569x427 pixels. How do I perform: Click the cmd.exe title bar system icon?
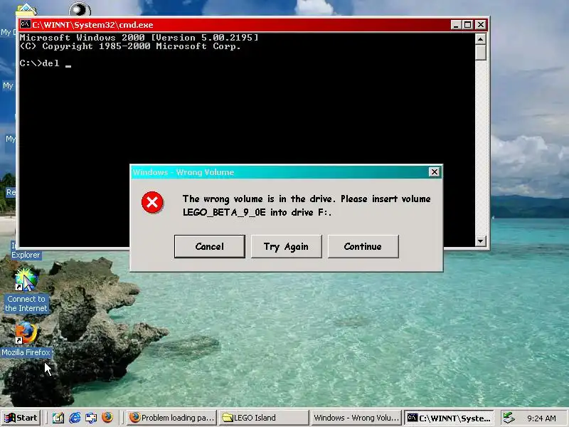[x=25, y=25]
